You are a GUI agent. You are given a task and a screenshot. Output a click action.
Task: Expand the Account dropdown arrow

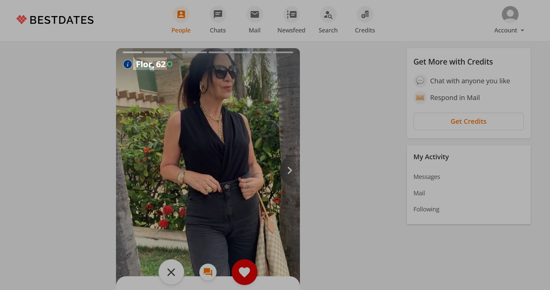[x=522, y=30]
